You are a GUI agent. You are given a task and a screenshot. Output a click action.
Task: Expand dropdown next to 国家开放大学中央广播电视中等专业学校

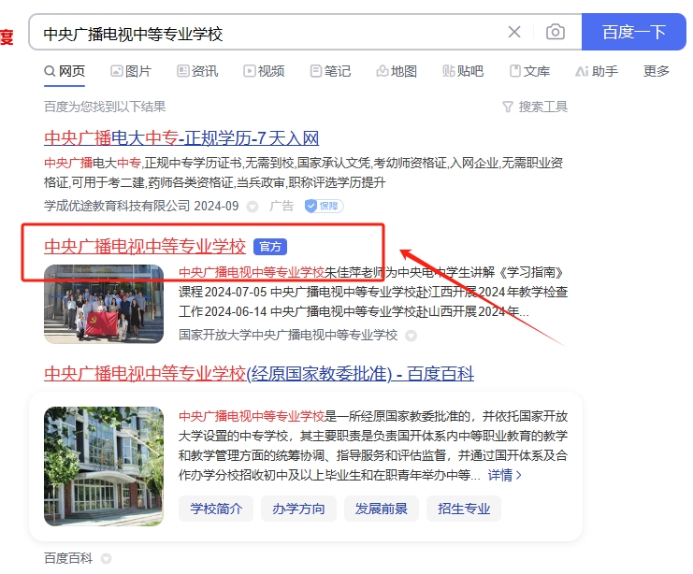click(x=411, y=336)
